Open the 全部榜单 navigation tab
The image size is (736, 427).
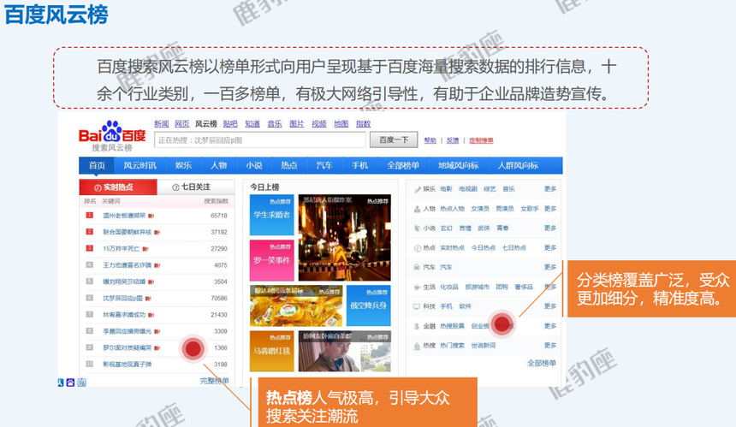(x=403, y=166)
